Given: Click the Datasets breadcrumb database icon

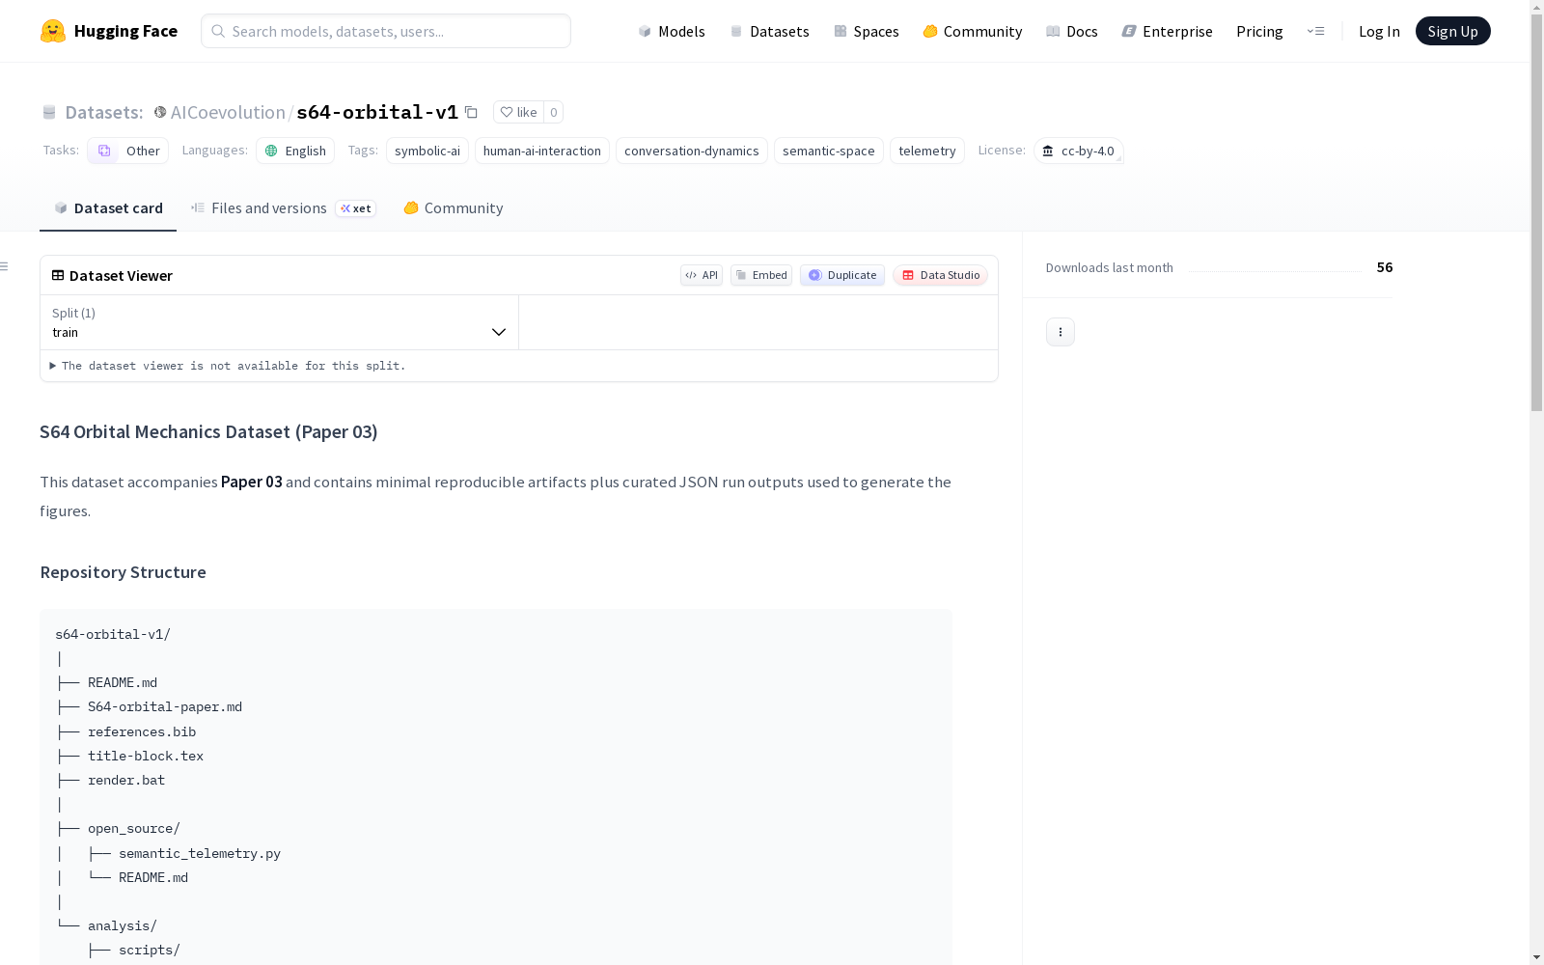Looking at the screenshot, I should pyautogui.click(x=49, y=112).
